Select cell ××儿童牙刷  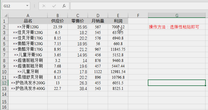(28, 72)
